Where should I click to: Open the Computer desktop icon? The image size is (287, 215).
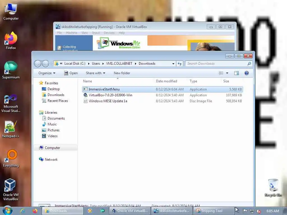click(11, 12)
